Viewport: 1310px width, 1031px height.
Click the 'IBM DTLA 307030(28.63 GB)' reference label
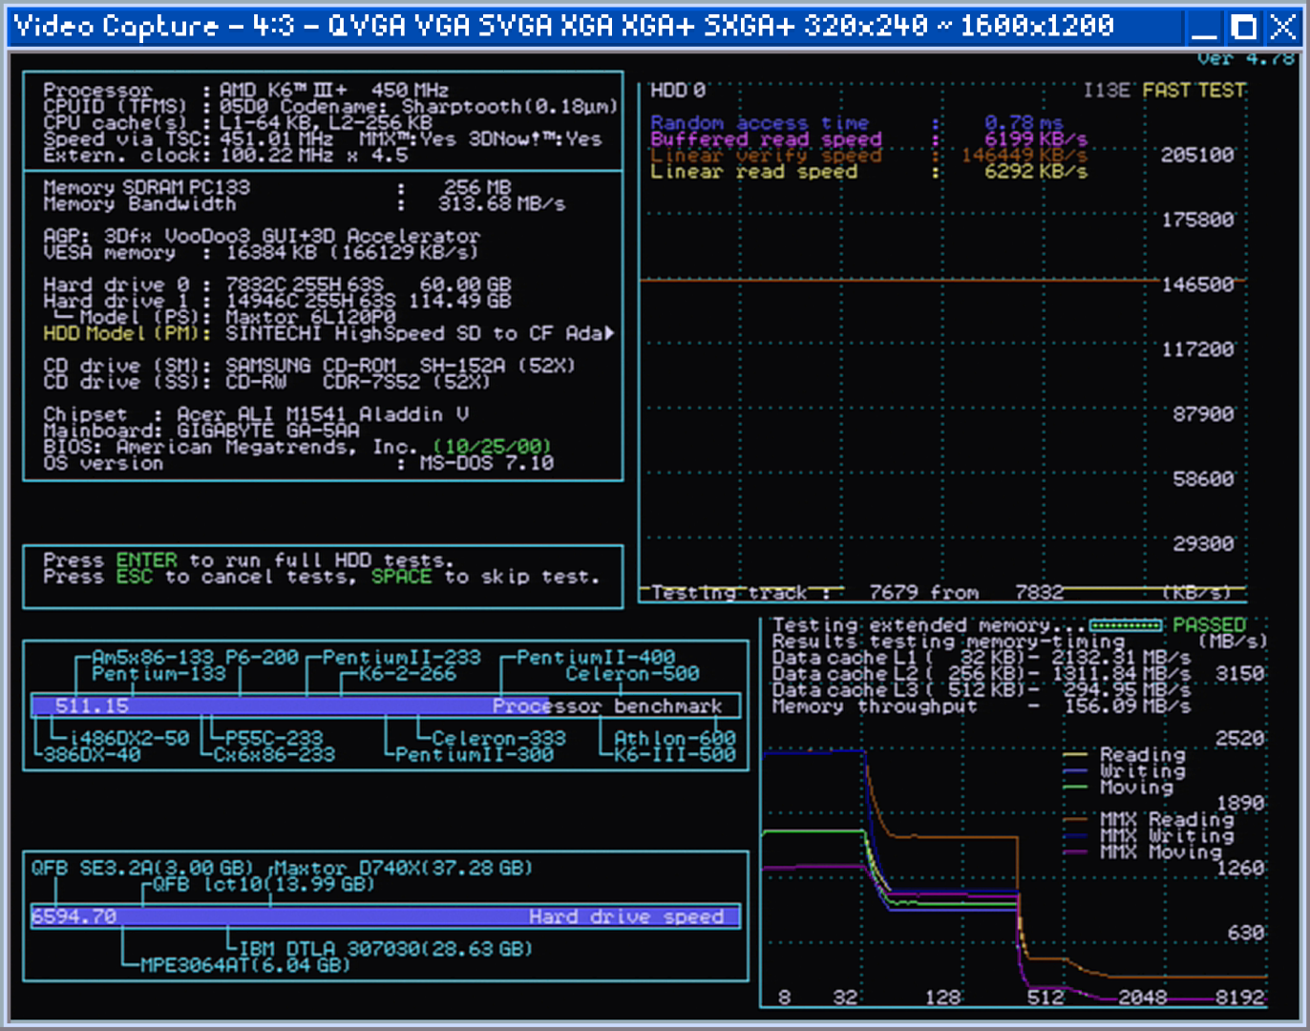[386, 949]
